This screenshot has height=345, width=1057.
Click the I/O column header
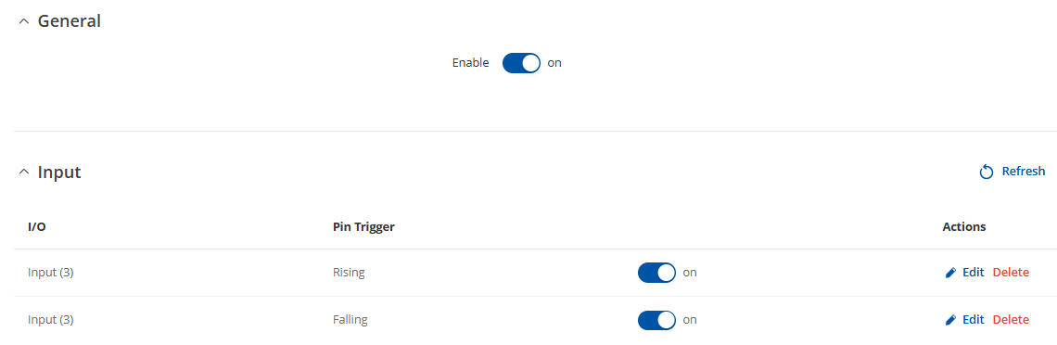[37, 227]
